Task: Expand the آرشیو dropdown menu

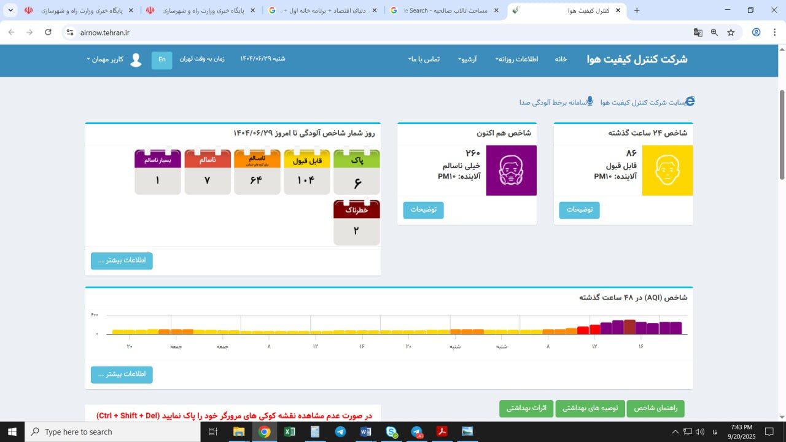Action: 467,59
